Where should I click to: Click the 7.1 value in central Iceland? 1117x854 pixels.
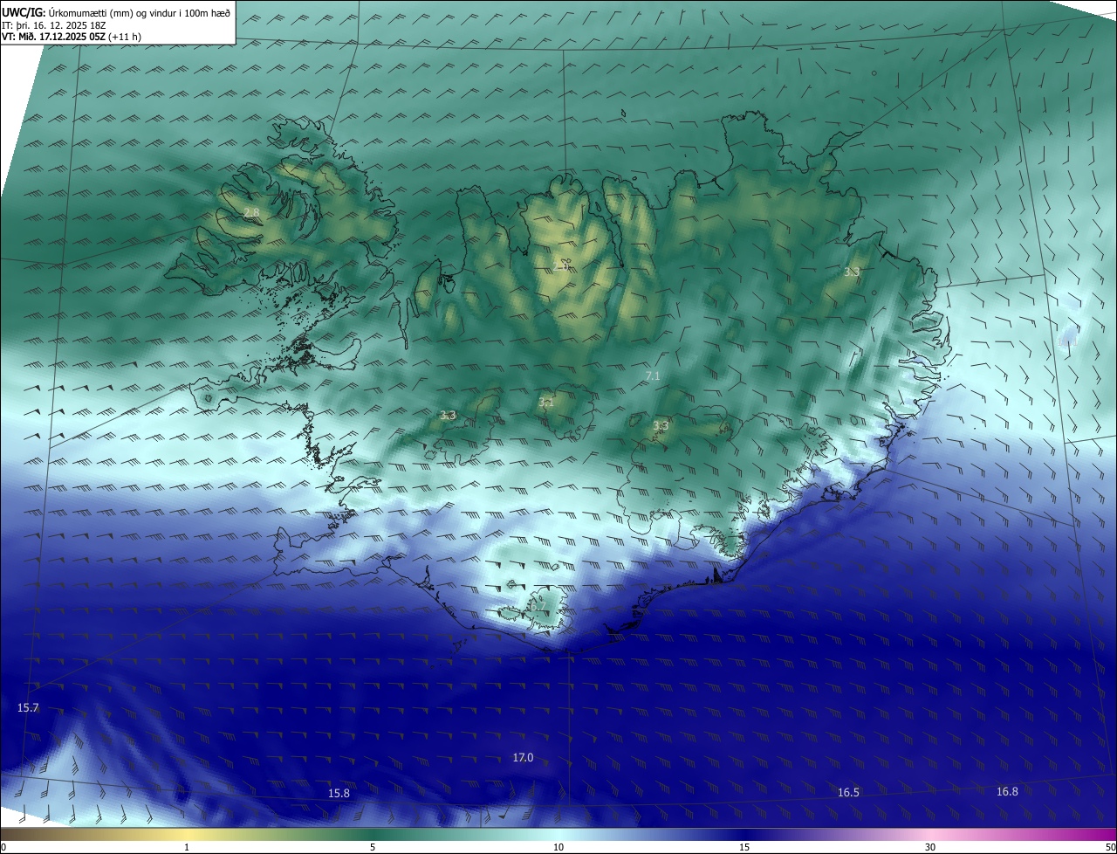[x=652, y=375]
